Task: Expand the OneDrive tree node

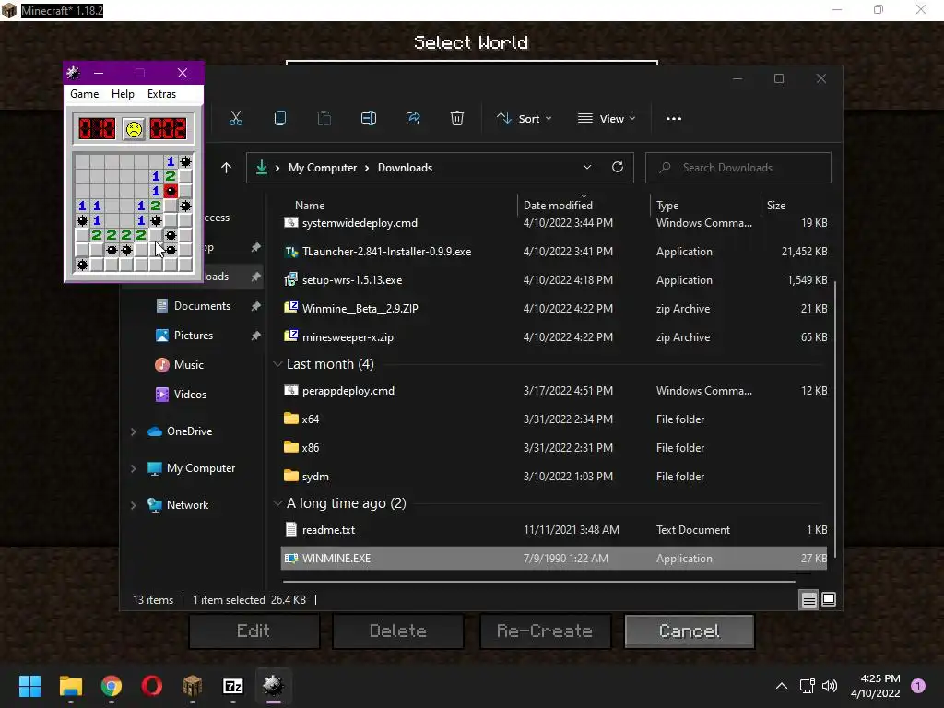Action: point(133,431)
